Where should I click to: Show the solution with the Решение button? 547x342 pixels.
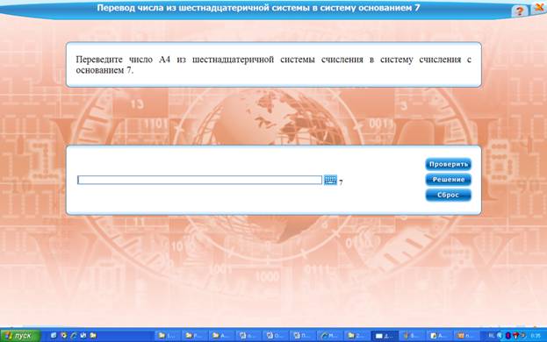pyautogui.click(x=449, y=180)
